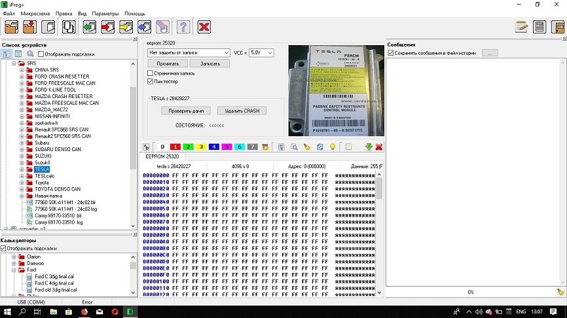The height and width of the screenshot is (318, 567).
Task: Open the Параметры menu
Action: (x=105, y=13)
